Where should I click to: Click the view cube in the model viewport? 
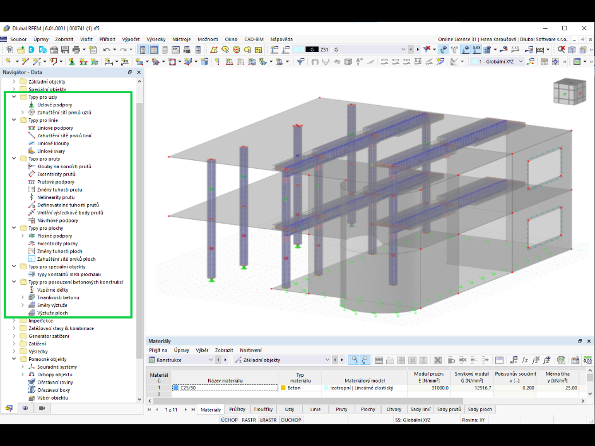pyautogui.click(x=569, y=91)
